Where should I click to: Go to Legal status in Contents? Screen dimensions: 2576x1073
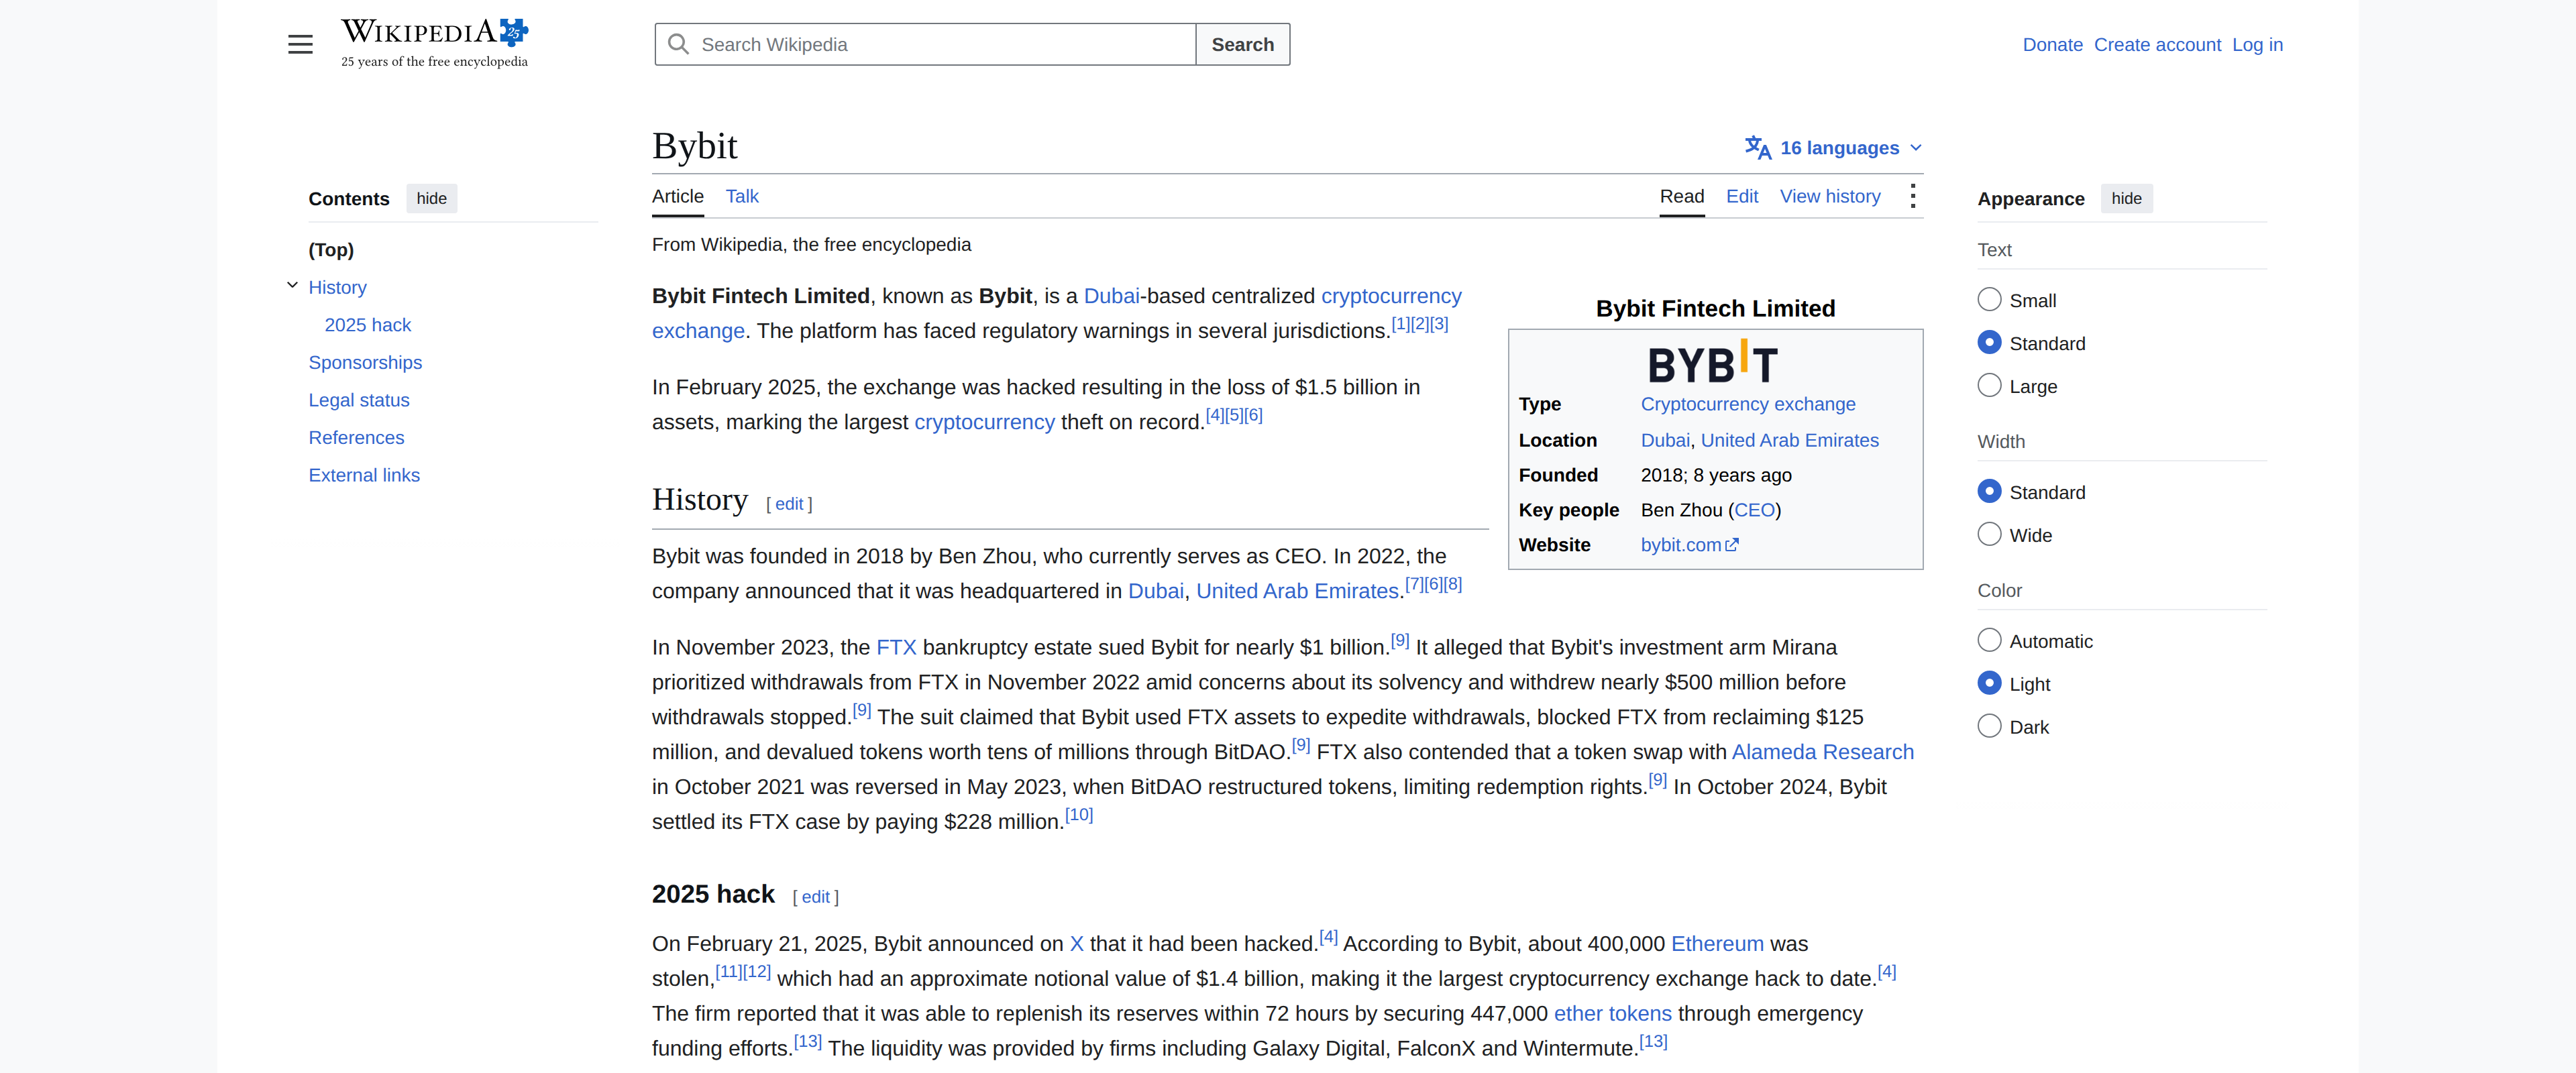click(359, 400)
